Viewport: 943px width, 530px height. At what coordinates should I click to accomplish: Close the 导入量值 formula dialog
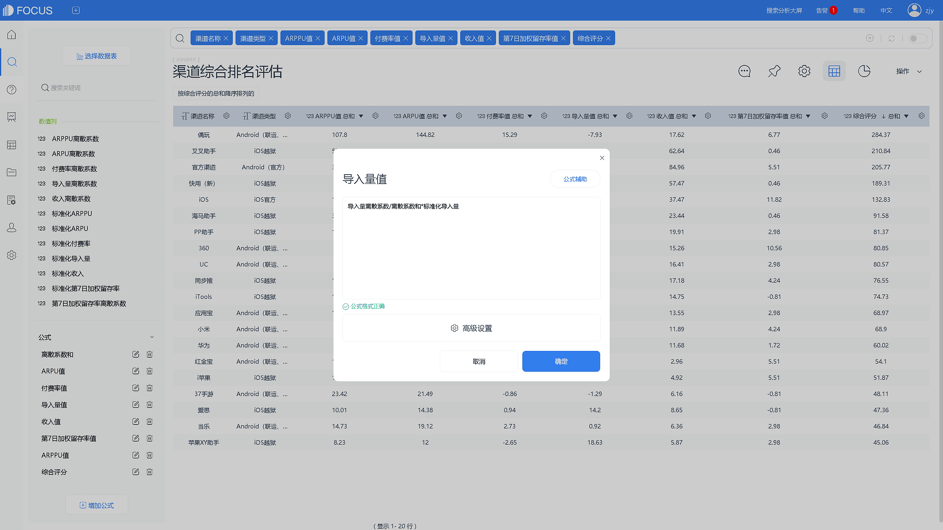click(602, 158)
